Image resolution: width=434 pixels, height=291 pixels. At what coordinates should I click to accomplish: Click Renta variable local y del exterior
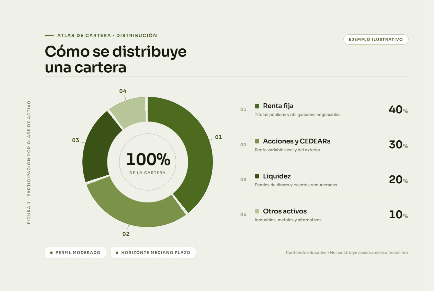point(287,150)
